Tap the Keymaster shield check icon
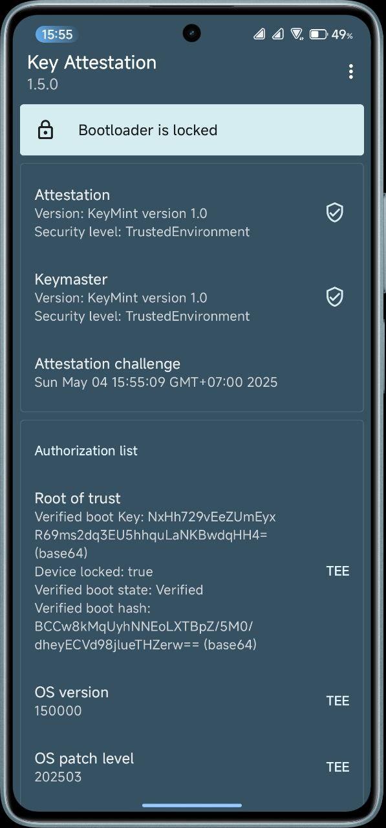The height and width of the screenshot is (828, 386). pos(334,297)
